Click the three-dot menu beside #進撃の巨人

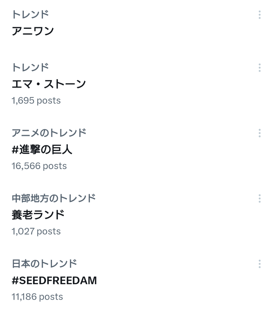[259, 133]
